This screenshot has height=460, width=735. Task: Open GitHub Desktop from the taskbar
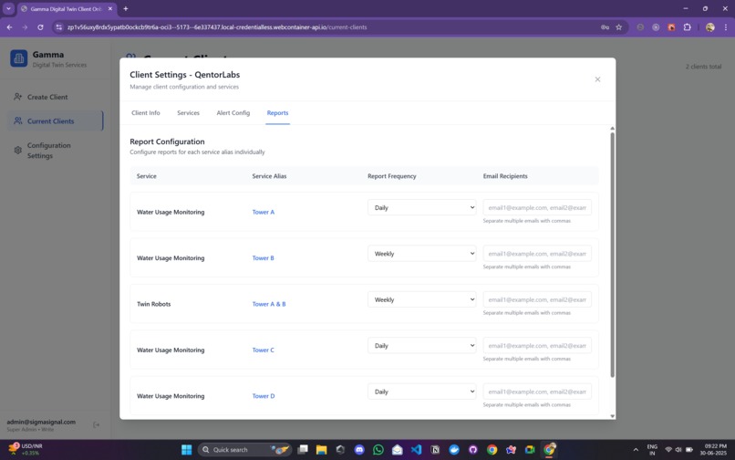click(473, 450)
